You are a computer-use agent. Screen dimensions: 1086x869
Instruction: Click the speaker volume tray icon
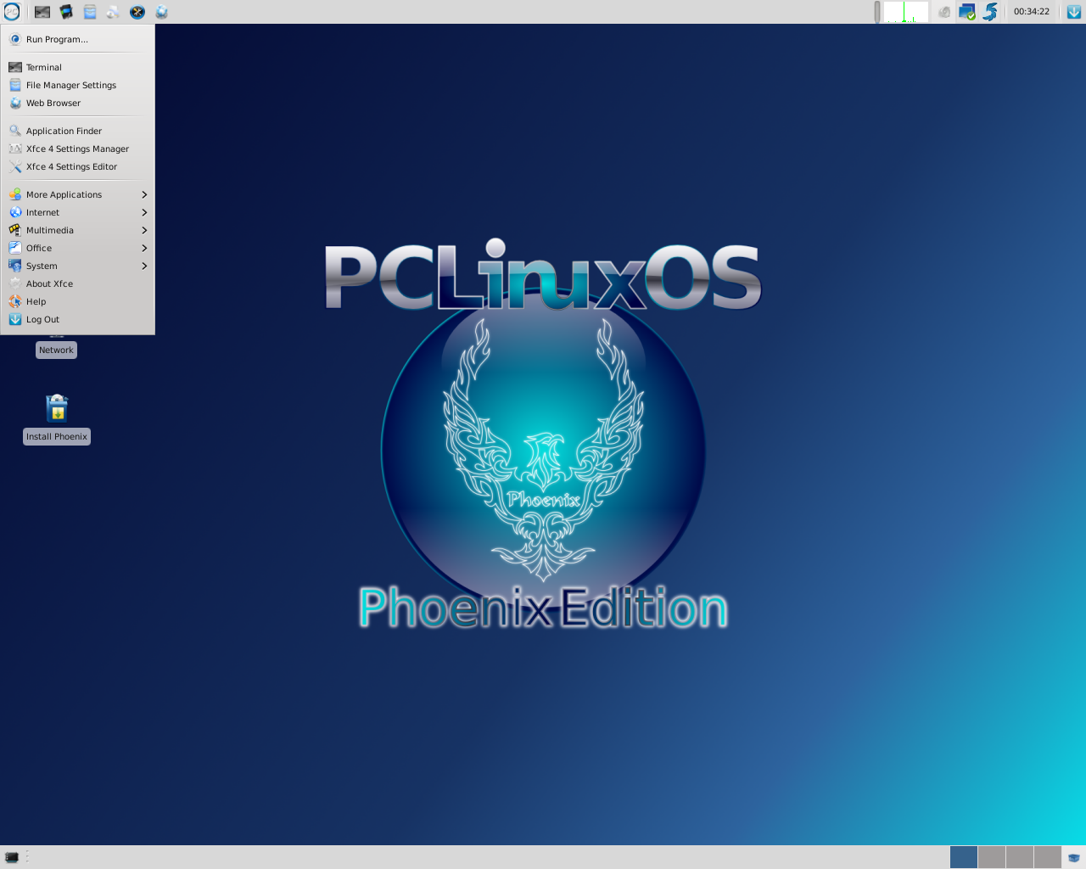pyautogui.click(x=944, y=12)
